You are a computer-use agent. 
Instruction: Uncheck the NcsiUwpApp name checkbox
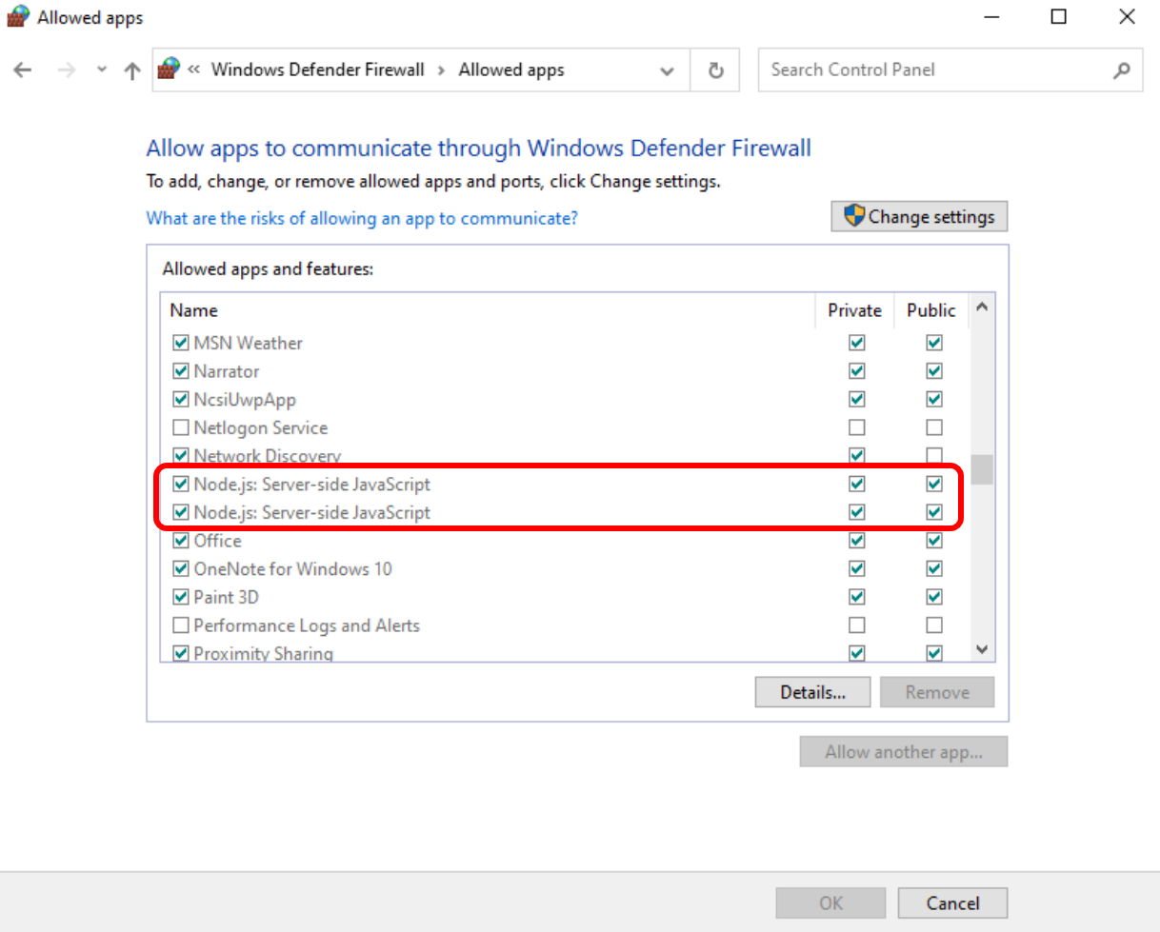(x=180, y=399)
